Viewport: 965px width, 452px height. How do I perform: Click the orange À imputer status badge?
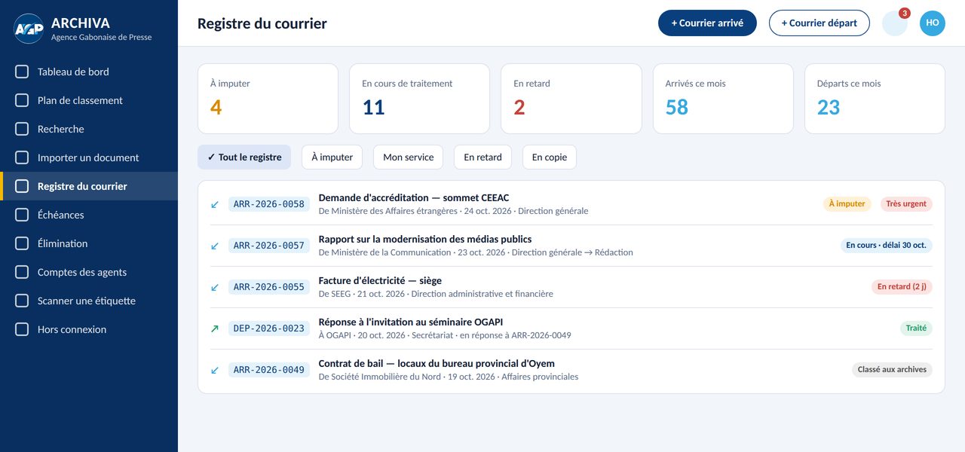pos(847,204)
